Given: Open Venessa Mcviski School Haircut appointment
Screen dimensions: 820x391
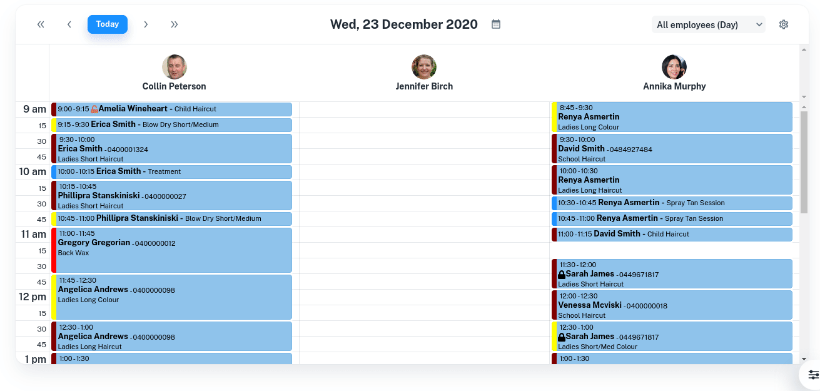Looking at the screenshot, I should click(x=672, y=305).
